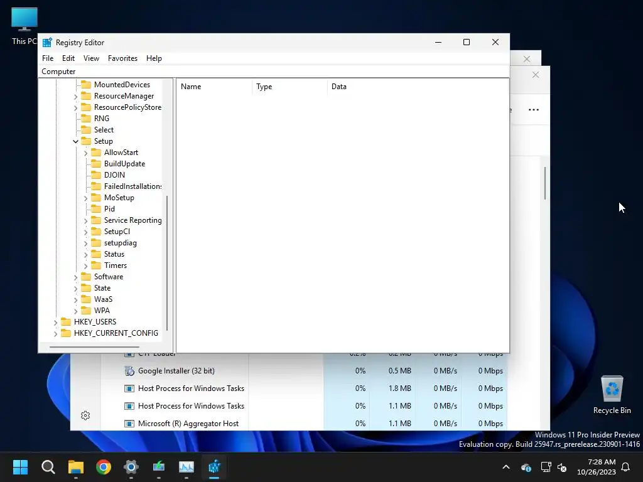Open the View menu
This screenshot has width=643, height=482.
pyautogui.click(x=91, y=58)
